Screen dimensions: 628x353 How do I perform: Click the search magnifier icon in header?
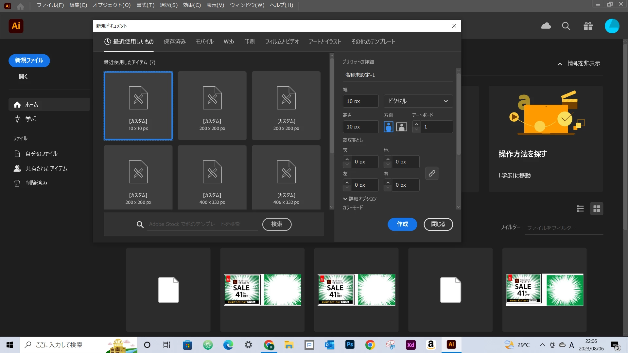566,26
